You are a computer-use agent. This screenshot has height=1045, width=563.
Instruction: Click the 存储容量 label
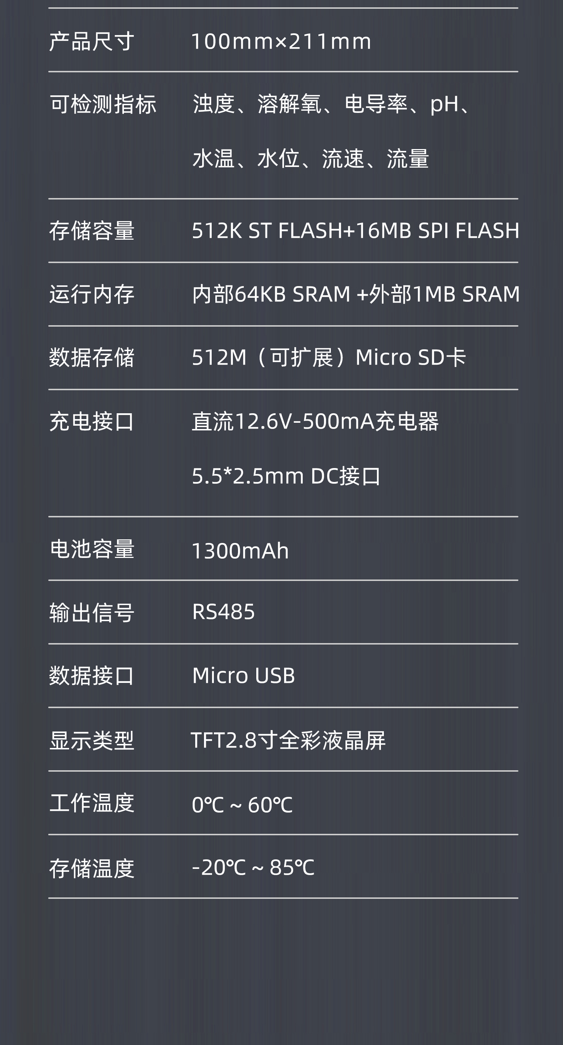click(91, 231)
